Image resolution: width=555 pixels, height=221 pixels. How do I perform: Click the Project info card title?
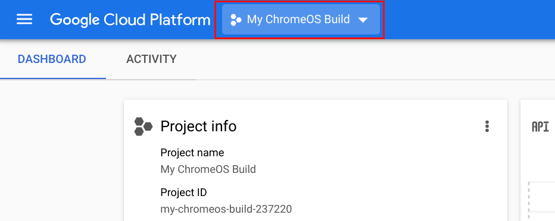[198, 126]
